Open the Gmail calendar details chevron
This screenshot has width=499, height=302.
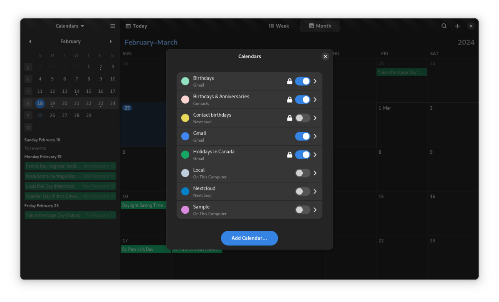315,136
